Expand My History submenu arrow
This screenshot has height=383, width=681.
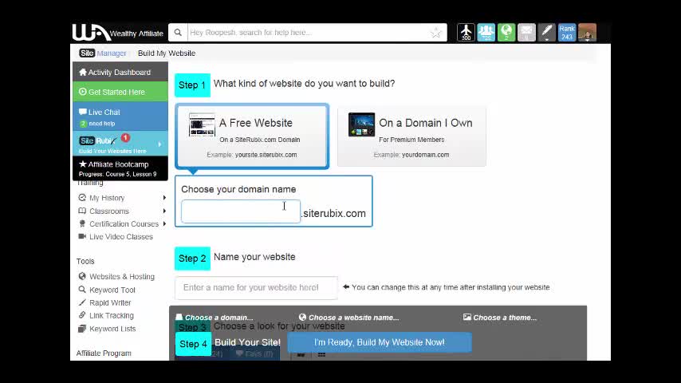point(164,198)
